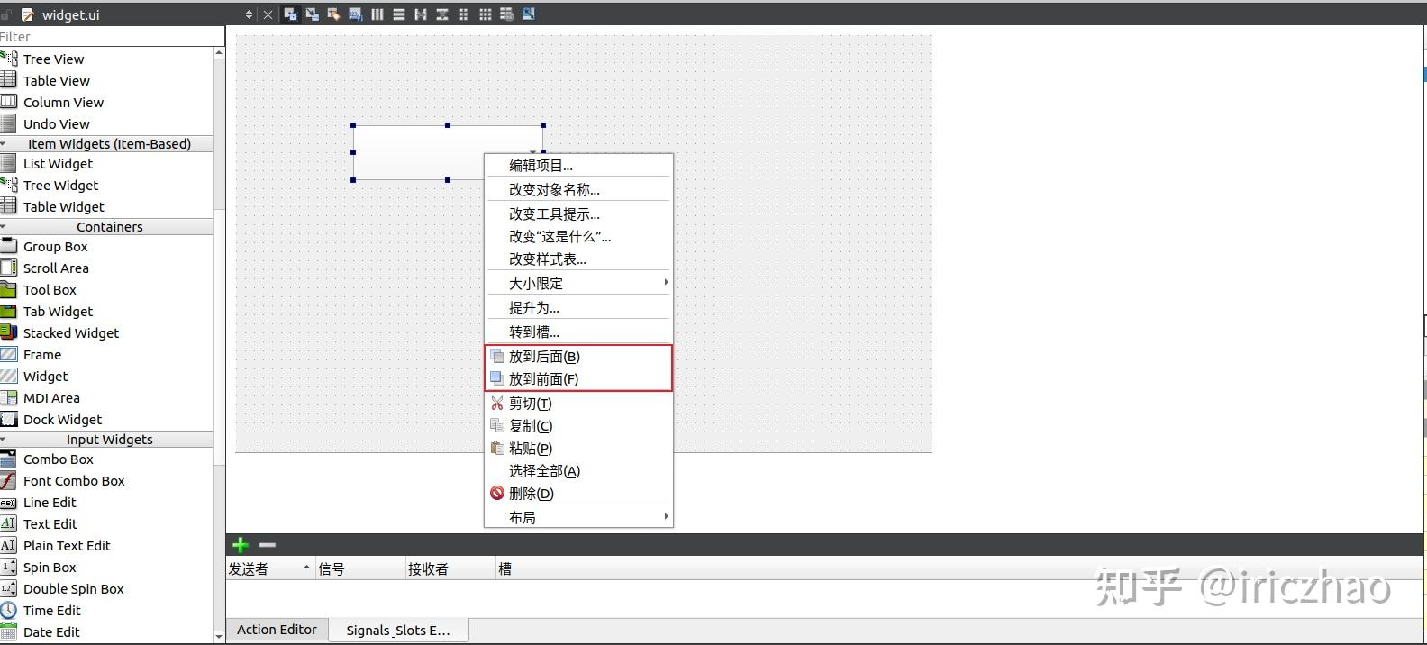Bring widget forward with 放到前面(F)
Screen dimensions: 1427x645
(x=578, y=379)
